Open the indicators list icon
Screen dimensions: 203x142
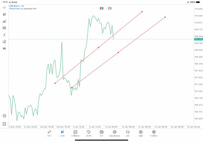(x=4, y=21)
